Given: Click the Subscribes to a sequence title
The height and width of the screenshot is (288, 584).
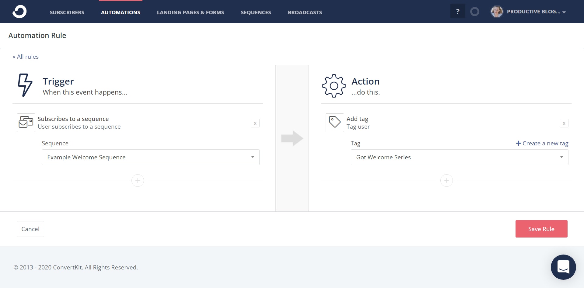Looking at the screenshot, I should coord(73,119).
